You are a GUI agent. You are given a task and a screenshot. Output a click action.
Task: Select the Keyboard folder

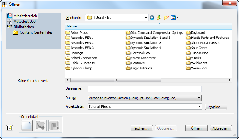(x=195, y=33)
